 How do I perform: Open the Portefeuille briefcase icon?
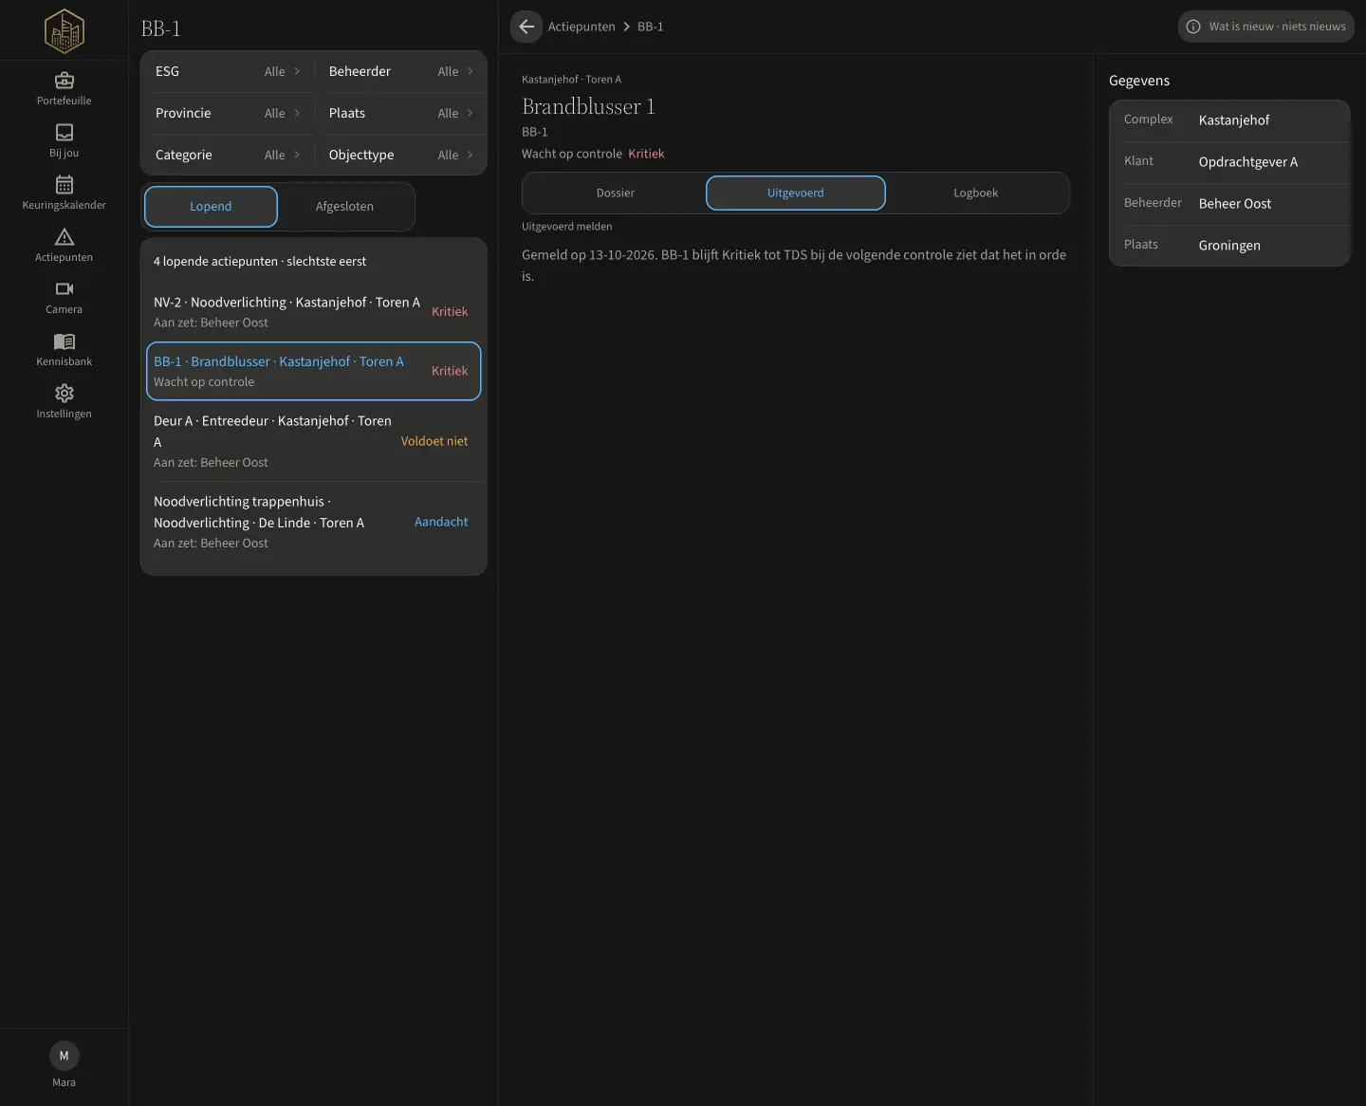tap(65, 80)
